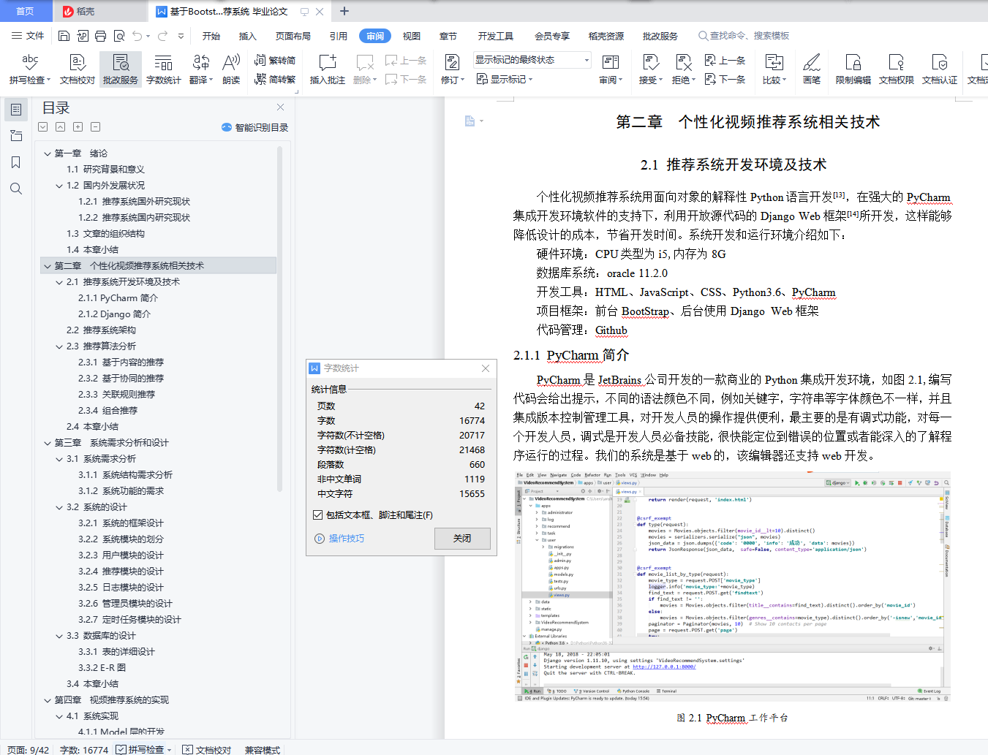
Task: Go to previous change with 上一条 beside 拒绝
Action: point(725,61)
